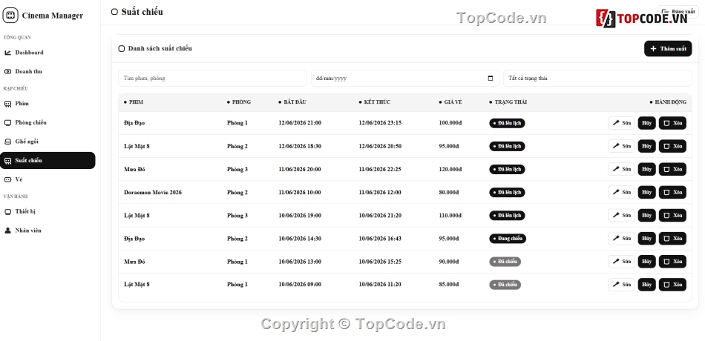Screen dimensions: 705x341
Task: Click Hủy for Mưa Đỏ Phòng 1
Action: (x=646, y=262)
